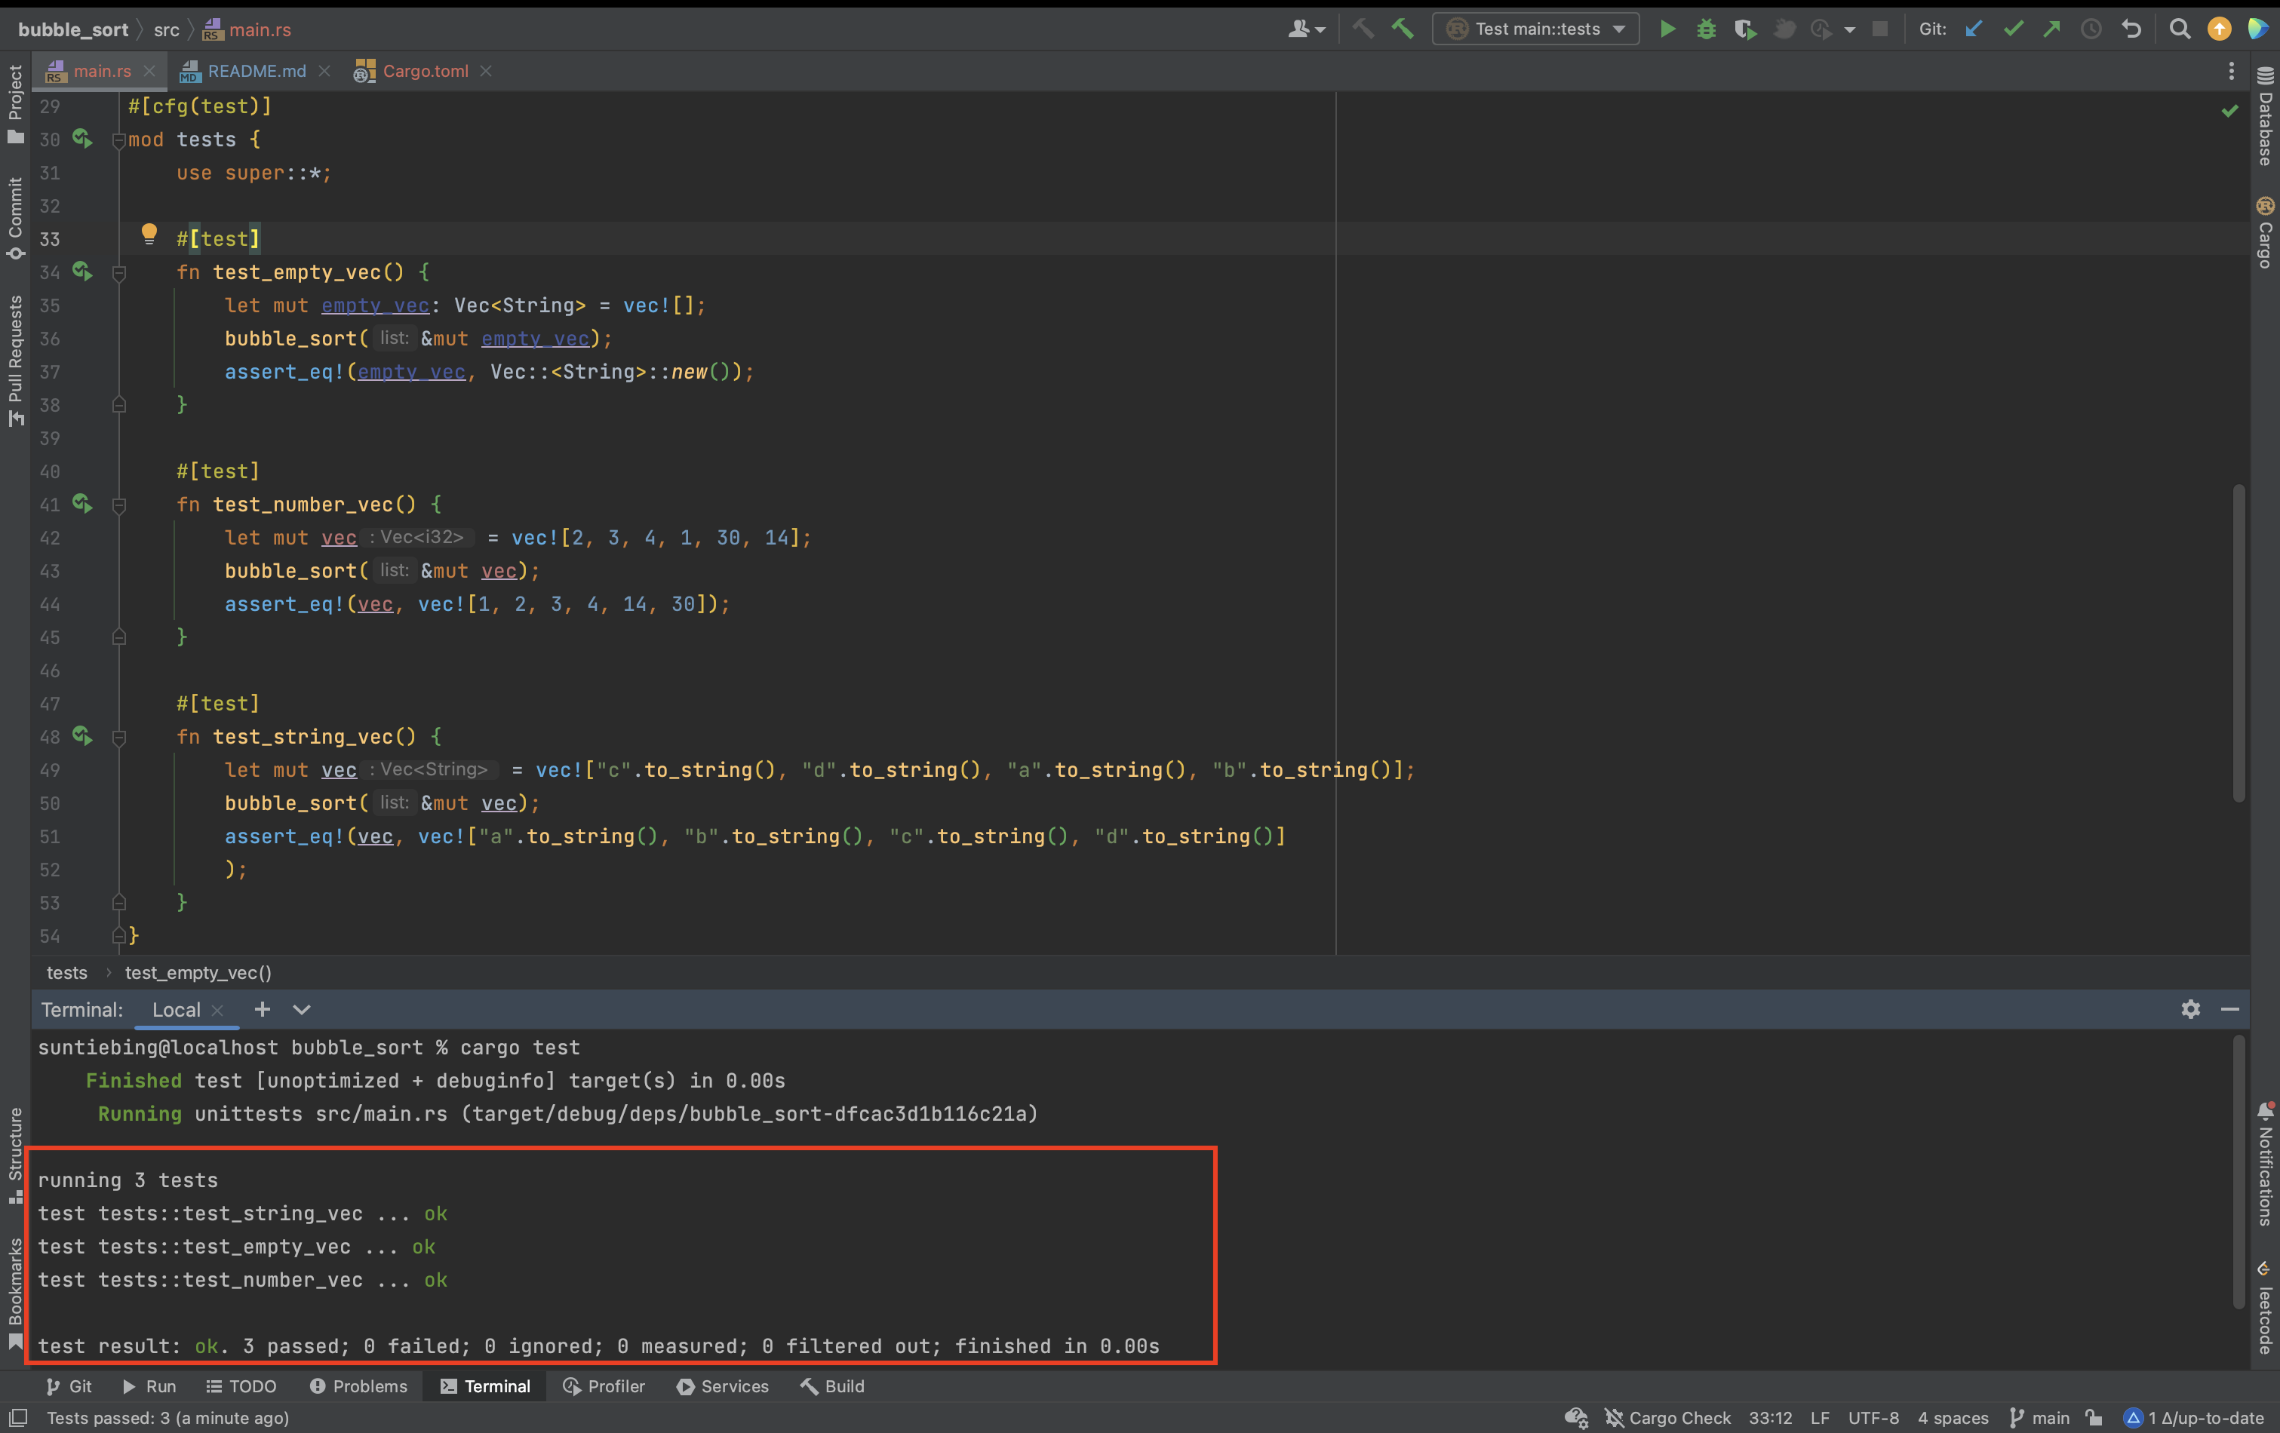Click the 1 Δ/up-to-date status widget
This screenshot has width=2280, height=1433.
click(2195, 1417)
